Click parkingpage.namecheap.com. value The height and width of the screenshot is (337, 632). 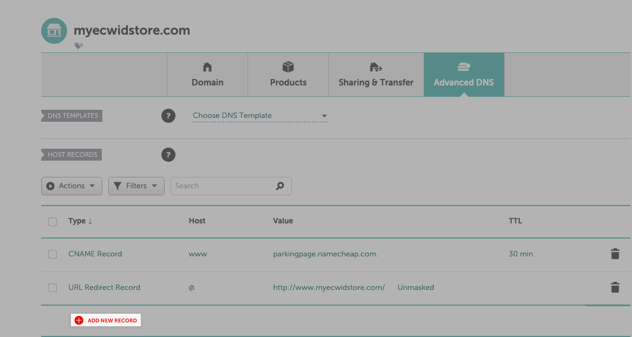(325, 254)
